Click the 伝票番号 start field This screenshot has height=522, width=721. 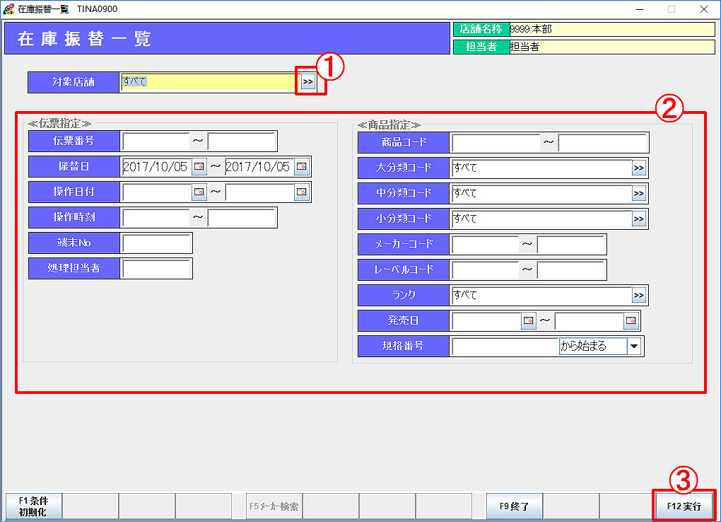pyautogui.click(x=156, y=141)
